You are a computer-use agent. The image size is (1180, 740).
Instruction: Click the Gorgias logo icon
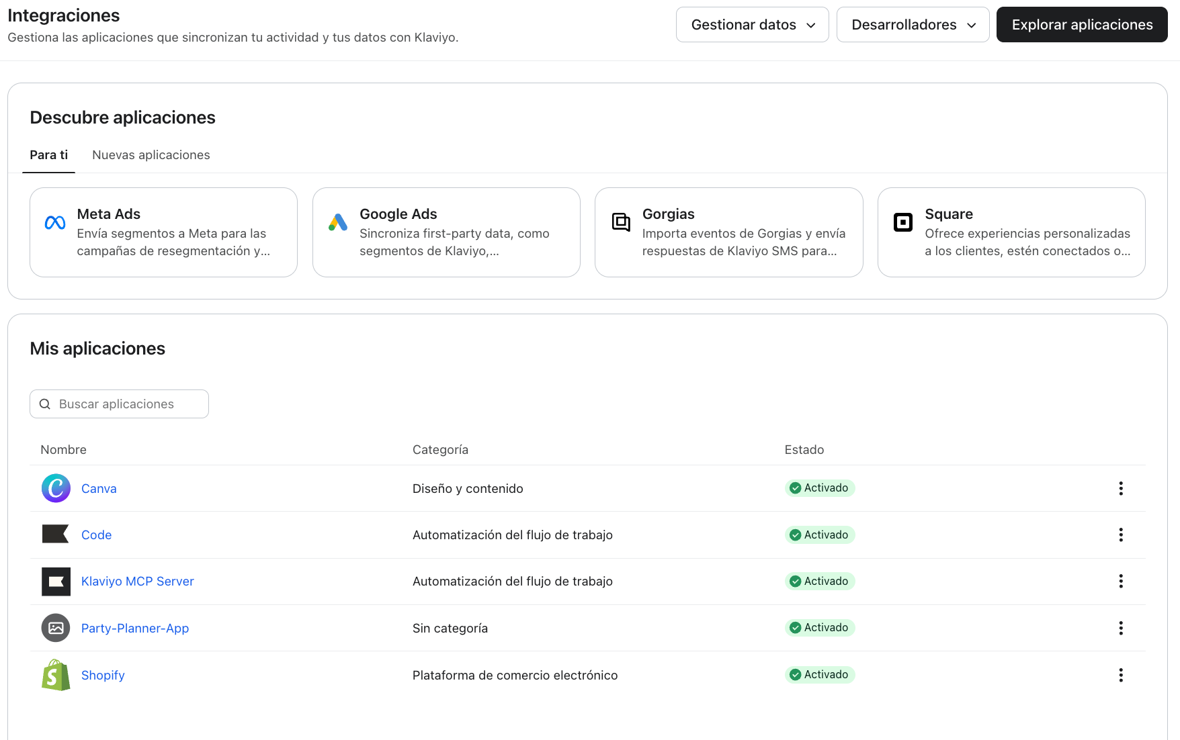click(621, 222)
